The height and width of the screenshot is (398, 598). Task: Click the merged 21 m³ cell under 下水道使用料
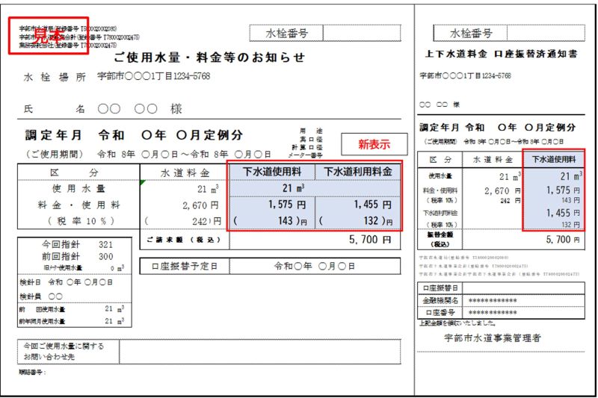[x=315, y=188]
